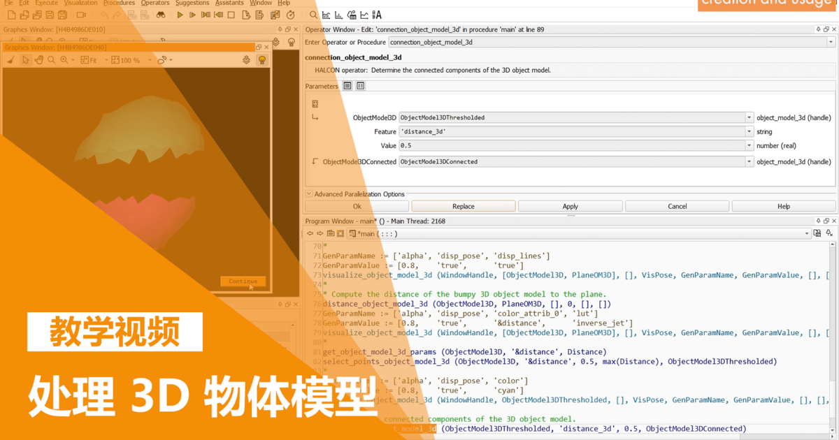Click Go Forward arrow in Program Window
This screenshot has width=839, height=440.
pyautogui.click(x=320, y=233)
